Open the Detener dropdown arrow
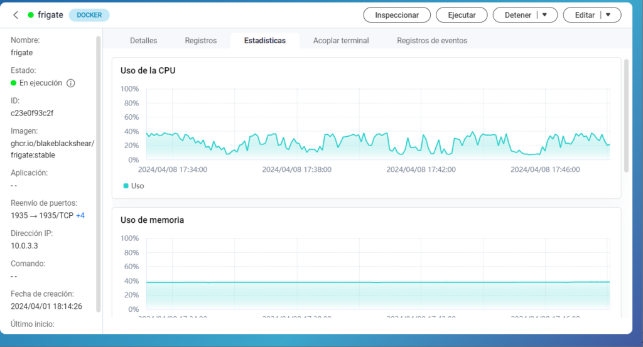This screenshot has height=347, width=643. tap(545, 15)
